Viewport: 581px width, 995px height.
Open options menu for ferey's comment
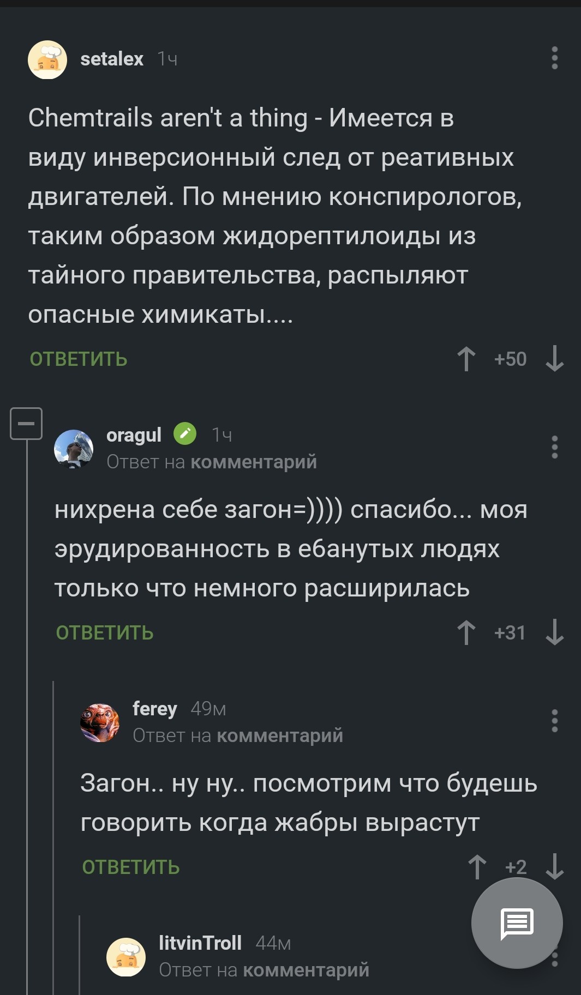pyautogui.click(x=554, y=721)
